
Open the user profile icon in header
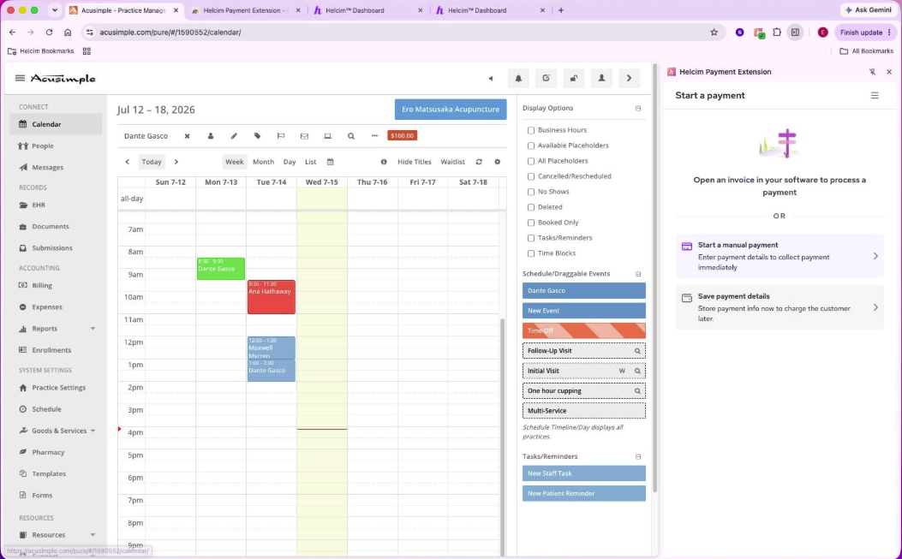coord(601,78)
